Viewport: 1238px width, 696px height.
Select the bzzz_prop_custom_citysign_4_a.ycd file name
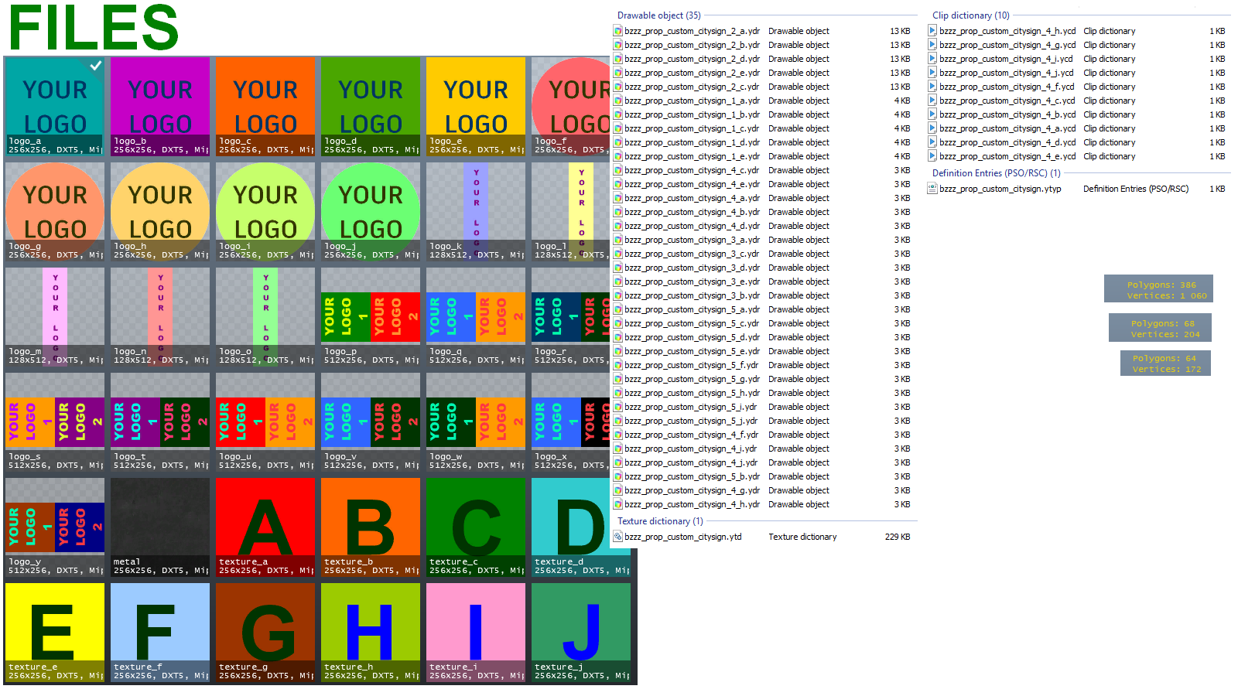1007,128
